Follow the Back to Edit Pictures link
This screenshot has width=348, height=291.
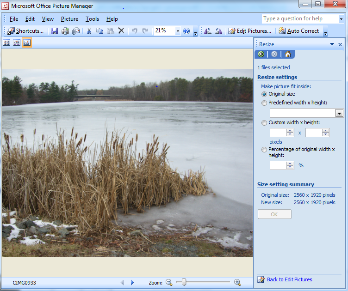[289, 279]
